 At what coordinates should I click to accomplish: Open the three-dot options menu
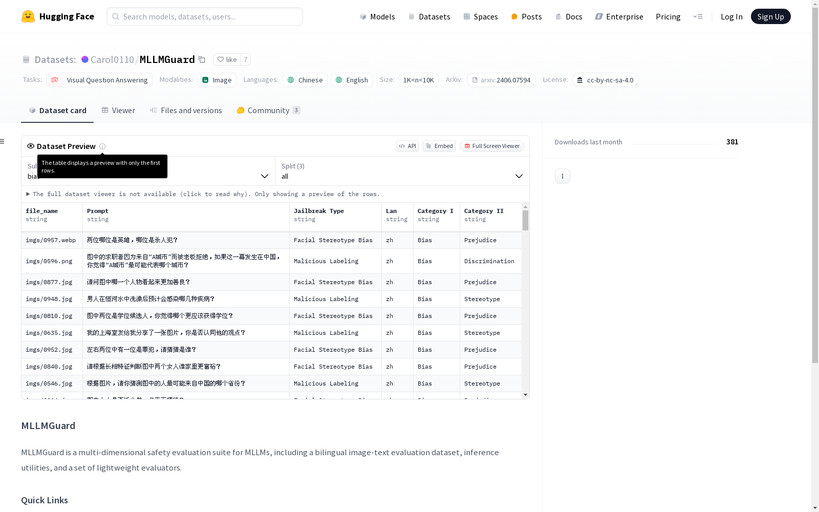pyautogui.click(x=563, y=176)
